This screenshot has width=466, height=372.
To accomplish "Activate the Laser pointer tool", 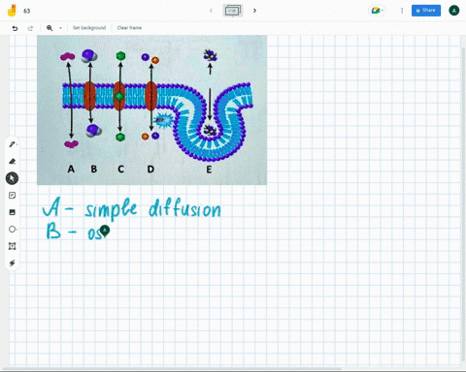I will [13, 263].
